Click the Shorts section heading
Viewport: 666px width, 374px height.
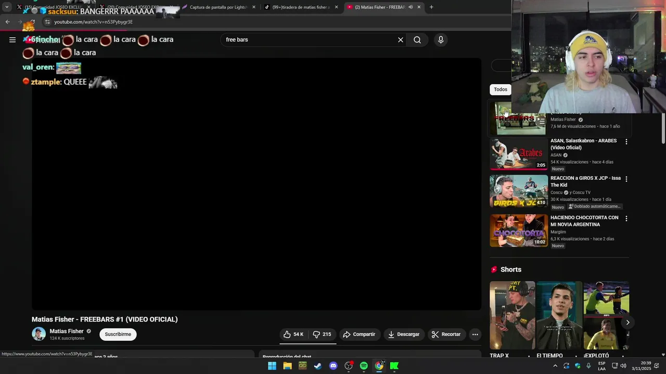[510, 270]
